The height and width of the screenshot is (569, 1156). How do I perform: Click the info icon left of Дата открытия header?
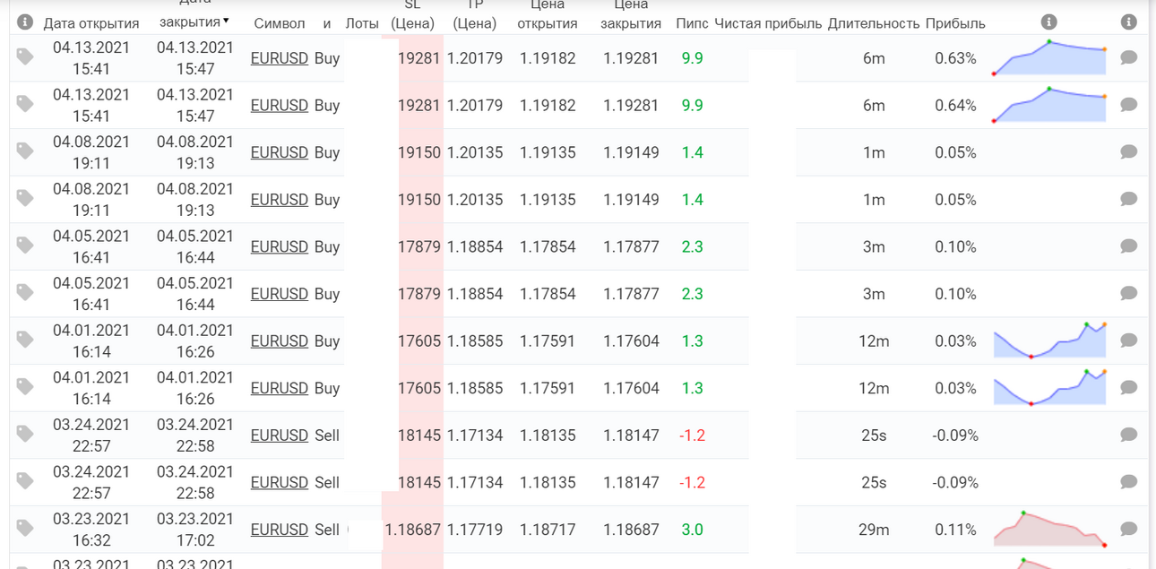click(25, 22)
